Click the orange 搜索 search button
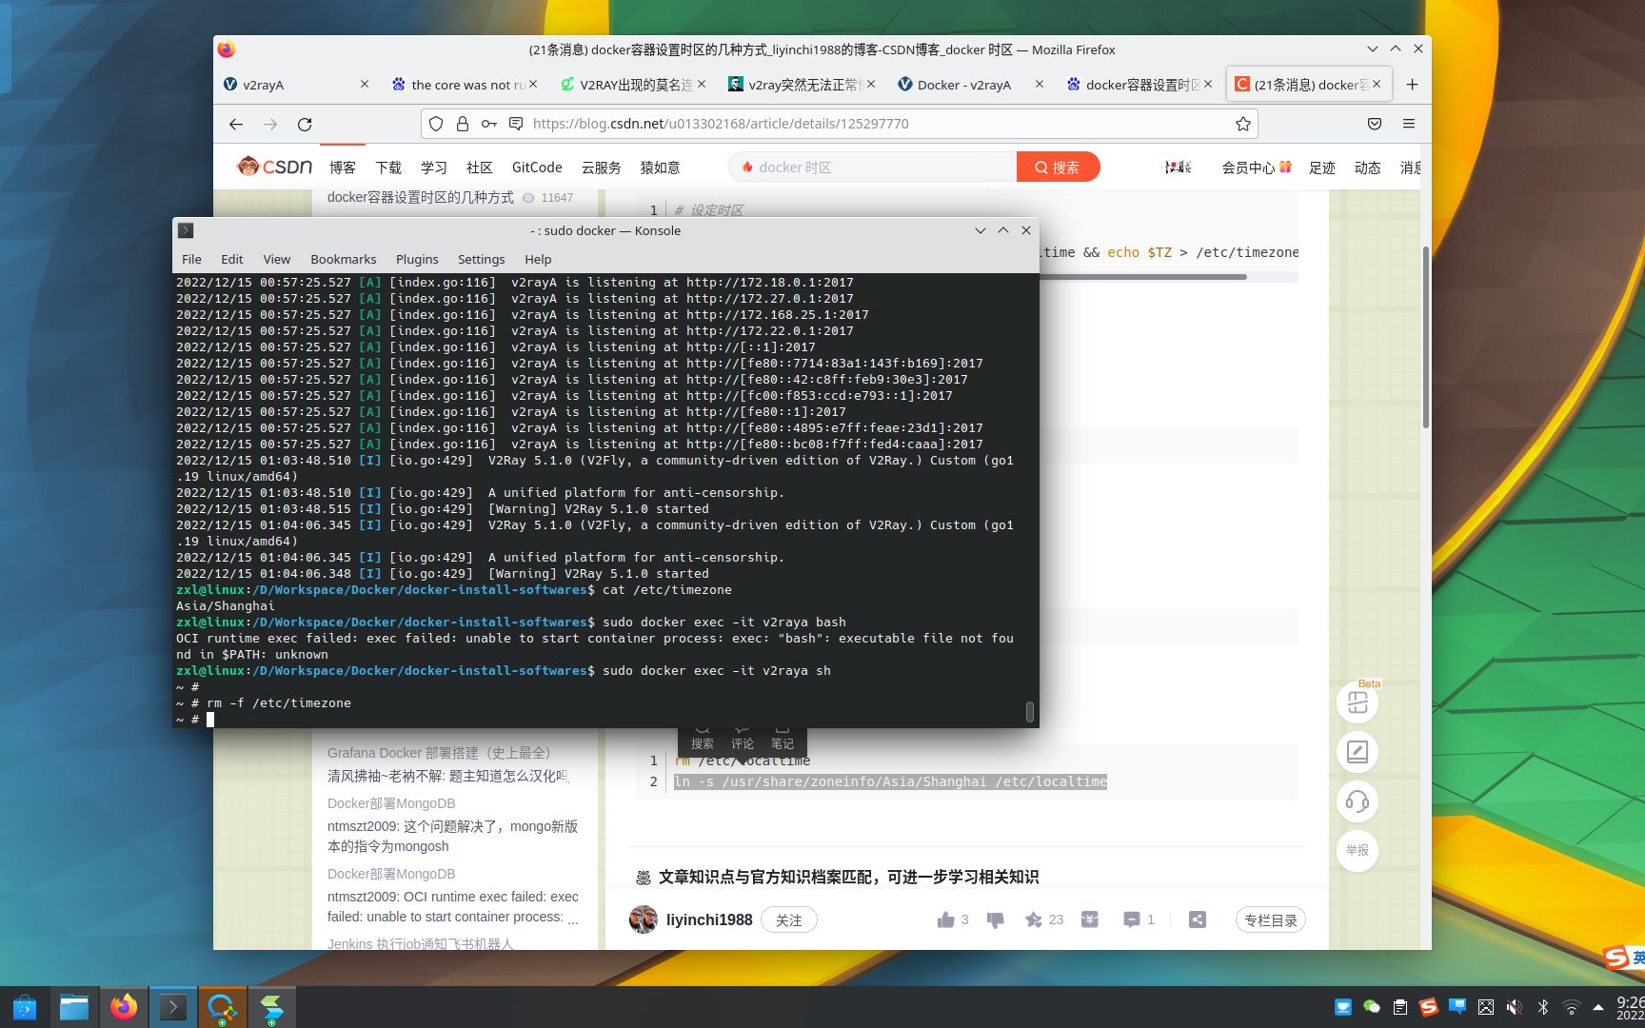 click(x=1058, y=167)
